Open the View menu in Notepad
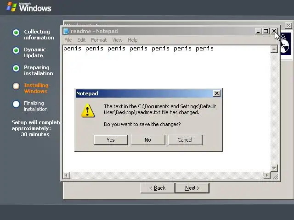 (118, 40)
